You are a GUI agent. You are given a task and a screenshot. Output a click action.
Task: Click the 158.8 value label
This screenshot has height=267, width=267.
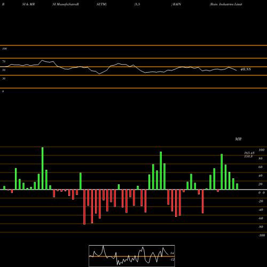click(248, 156)
